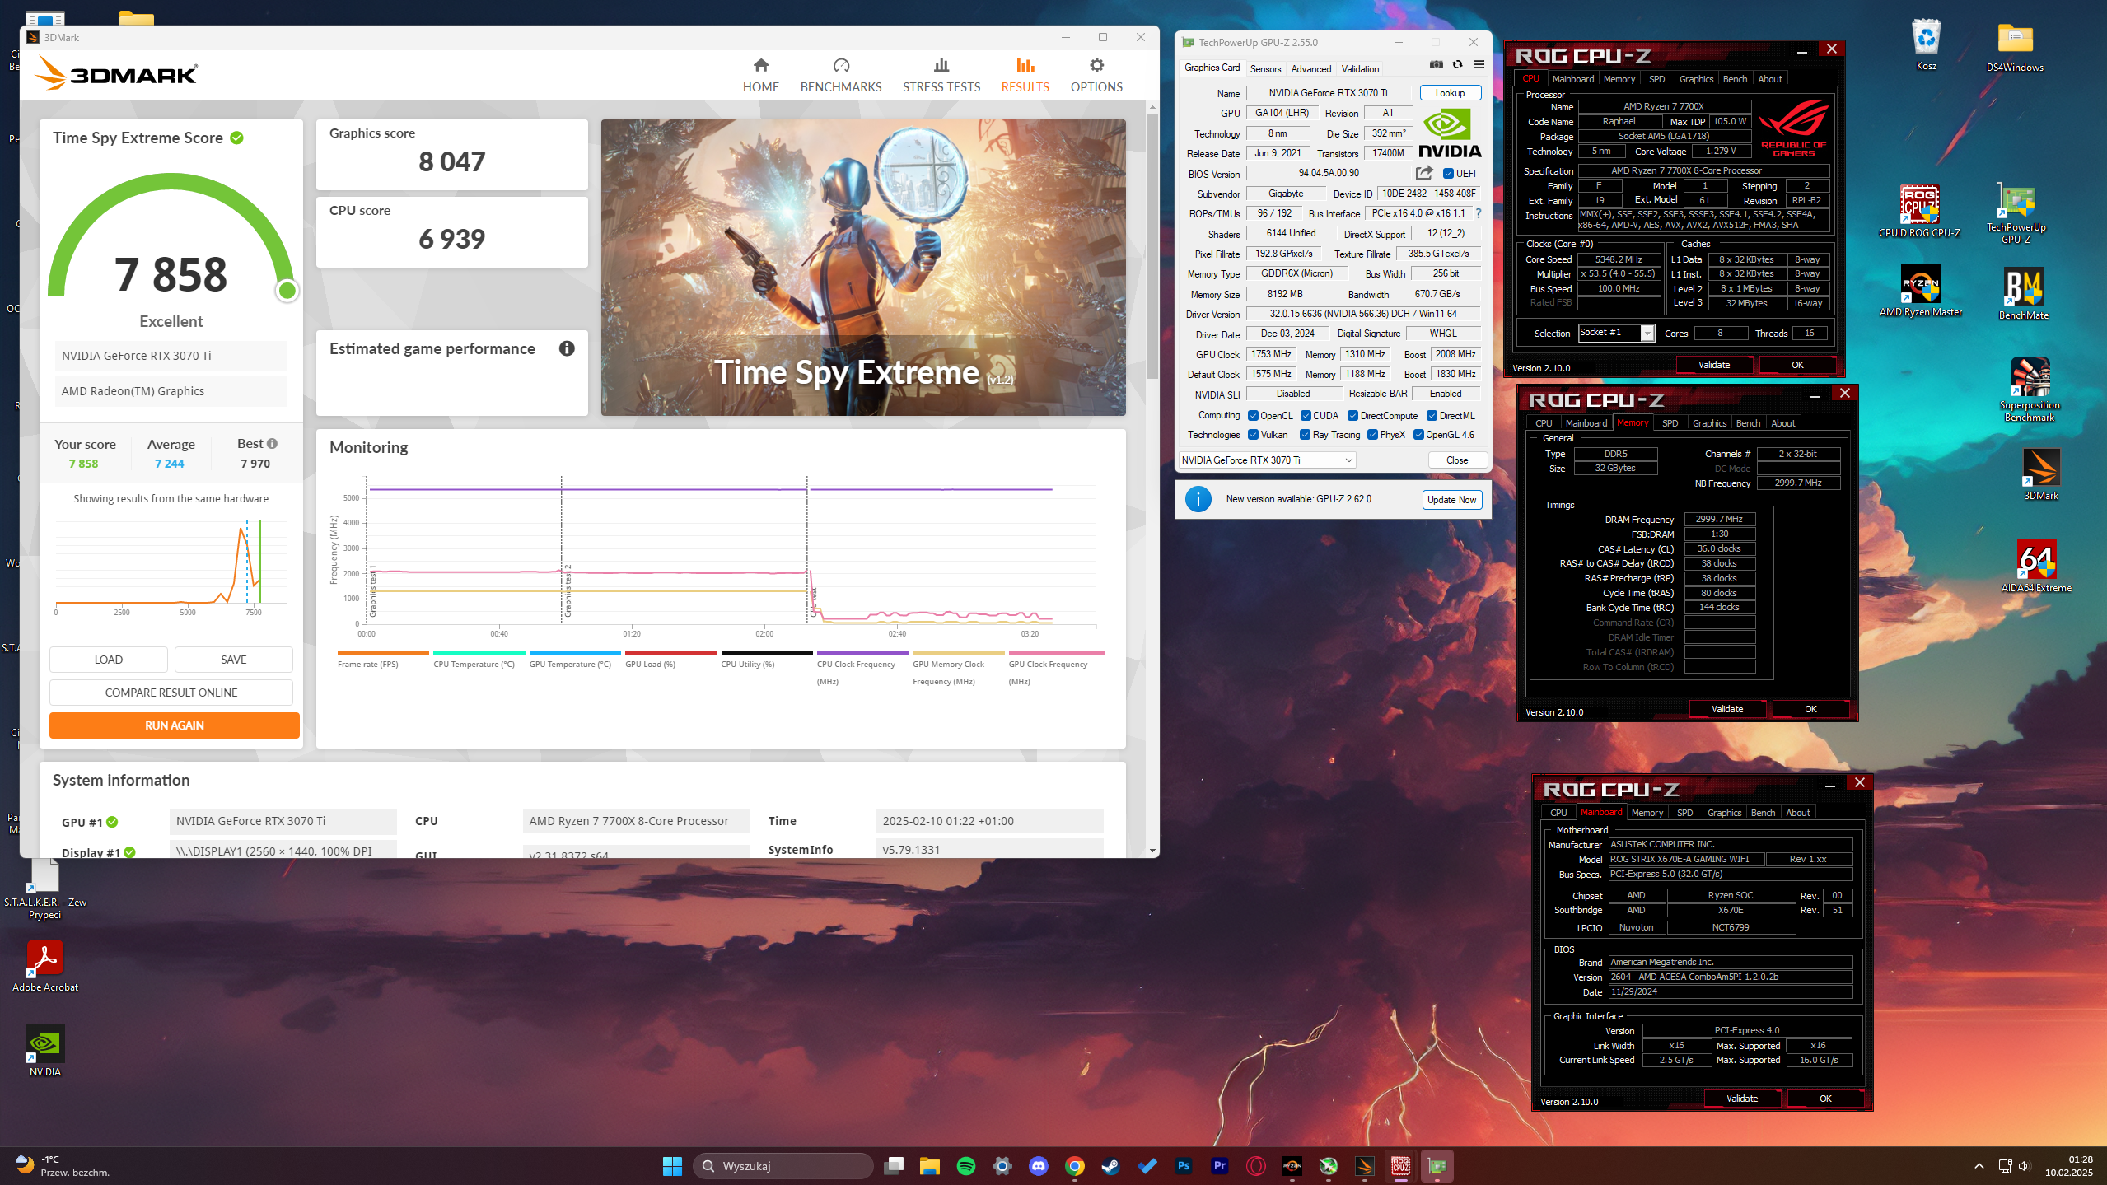This screenshot has width=2107, height=1185.
Task: Open the Bench tab in the Mainboard CPU-Z window
Action: pos(1763,813)
